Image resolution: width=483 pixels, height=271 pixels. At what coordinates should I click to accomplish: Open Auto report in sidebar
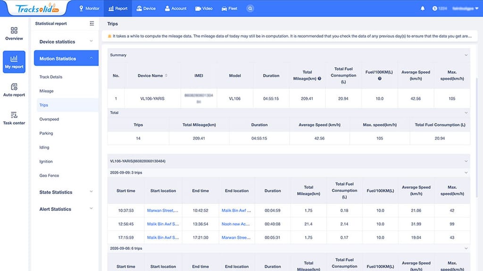tap(14, 90)
